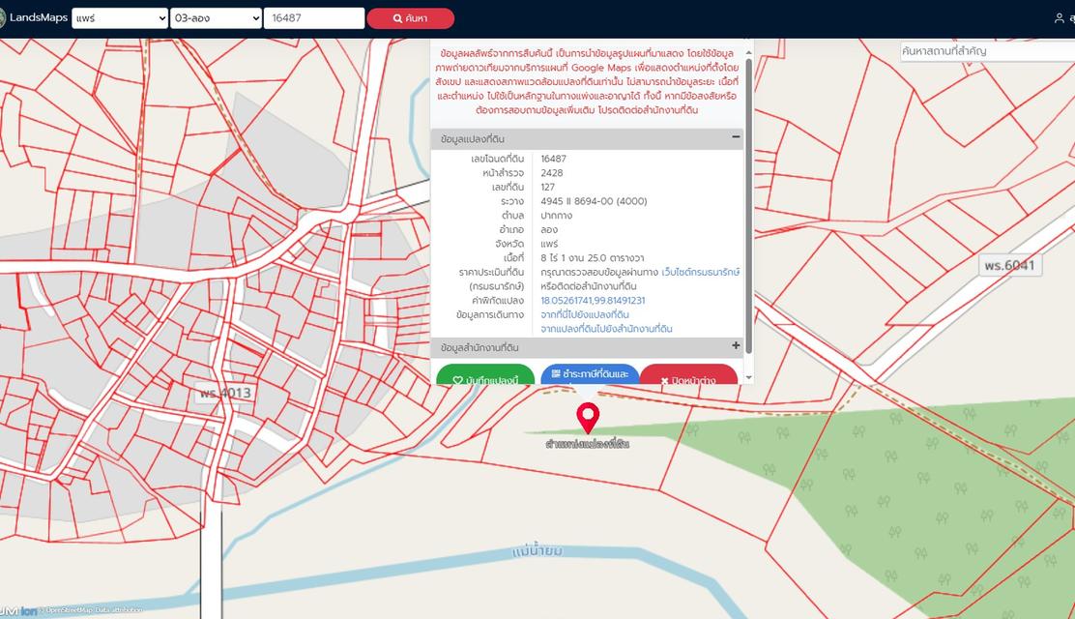
Task: Click the title deed number field 16487
Action: [x=314, y=18]
